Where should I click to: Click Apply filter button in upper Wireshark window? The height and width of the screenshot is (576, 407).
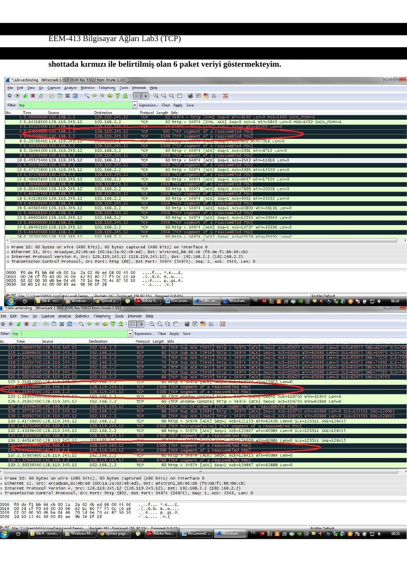click(x=178, y=105)
